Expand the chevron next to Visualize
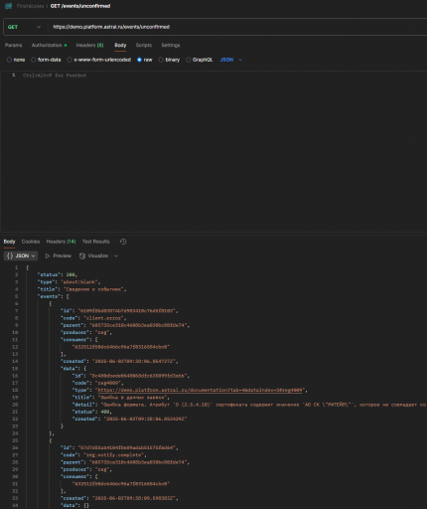The image size is (427, 509). (x=116, y=255)
